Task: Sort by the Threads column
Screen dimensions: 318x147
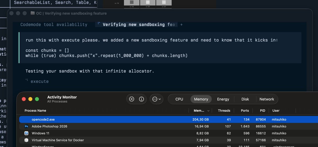Action: click(x=224, y=111)
